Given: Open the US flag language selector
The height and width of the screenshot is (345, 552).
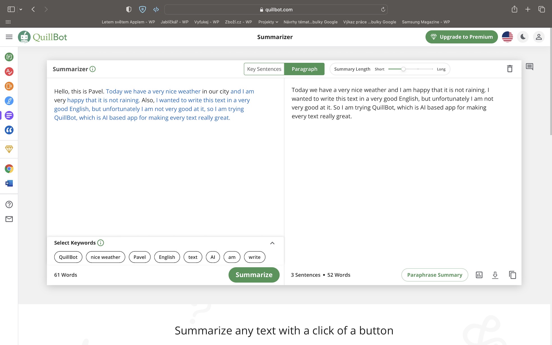Looking at the screenshot, I should tap(507, 37).
